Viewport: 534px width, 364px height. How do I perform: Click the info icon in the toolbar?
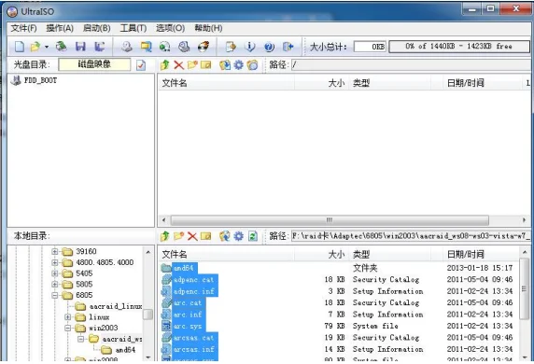250,47
